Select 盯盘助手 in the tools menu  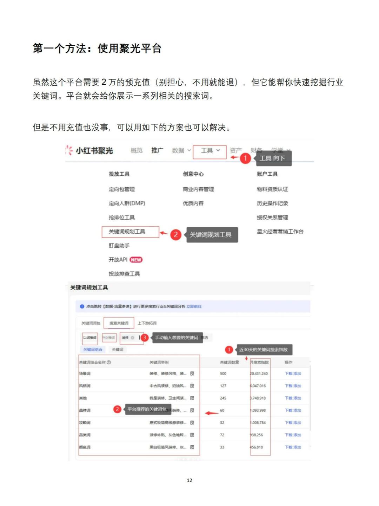click(x=119, y=245)
